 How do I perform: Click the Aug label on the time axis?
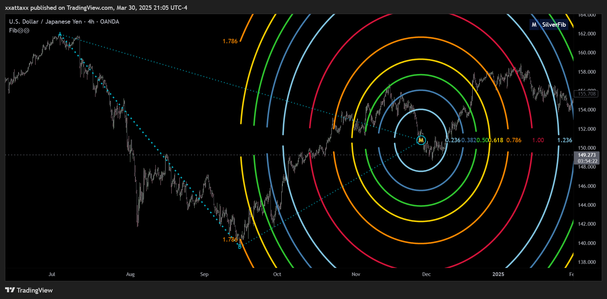coord(130,274)
